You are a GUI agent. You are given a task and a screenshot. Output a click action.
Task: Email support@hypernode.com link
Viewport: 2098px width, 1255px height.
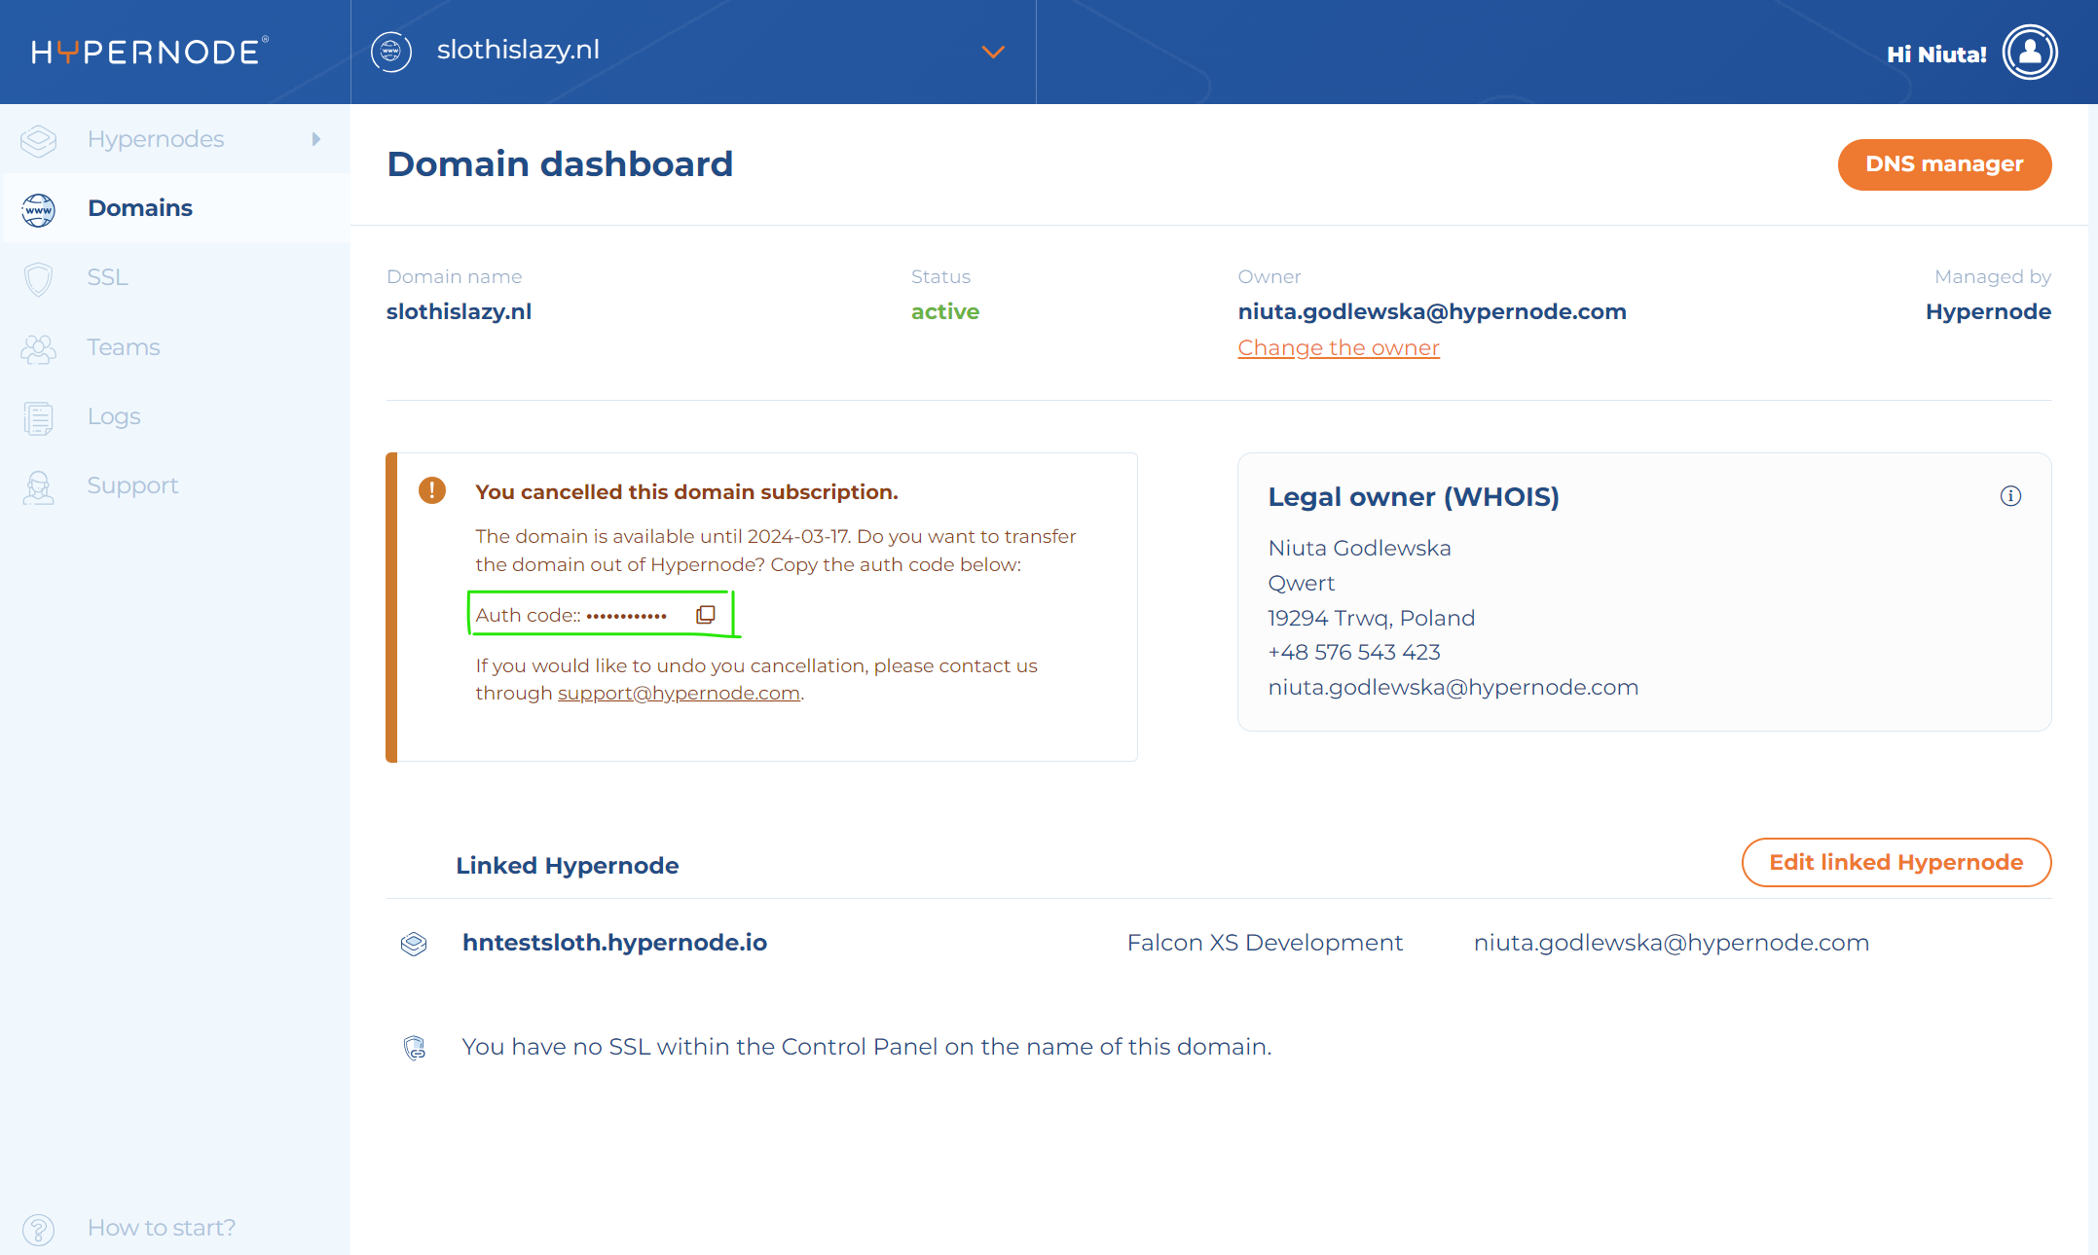pyautogui.click(x=679, y=693)
